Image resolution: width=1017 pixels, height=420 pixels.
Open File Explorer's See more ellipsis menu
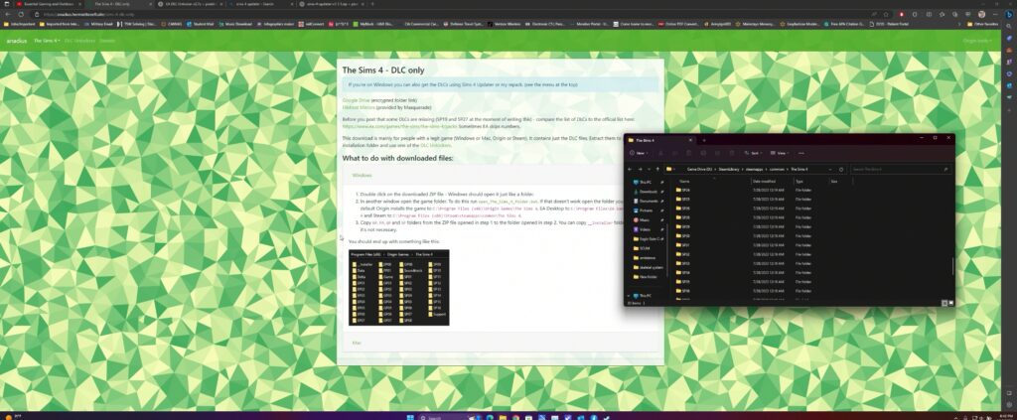801,153
